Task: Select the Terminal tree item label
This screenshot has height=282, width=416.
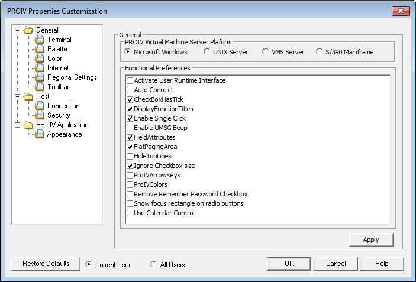Action: coord(59,40)
